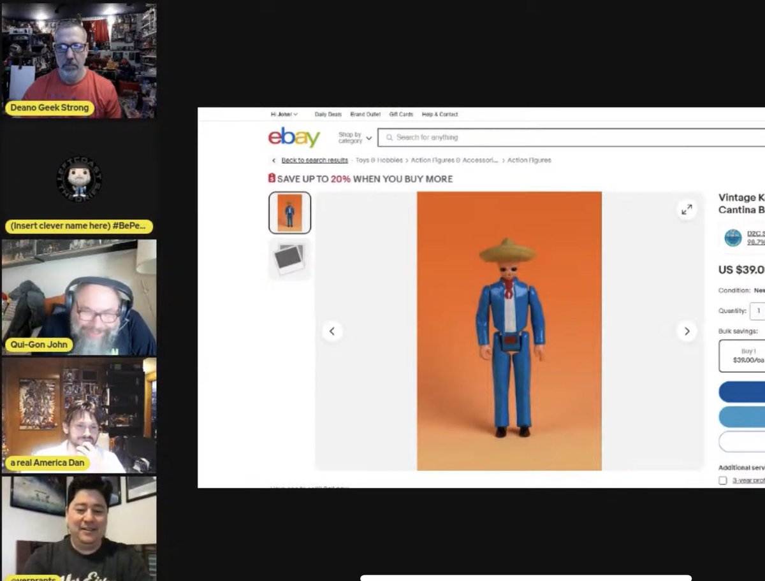The height and width of the screenshot is (581, 765).
Task: Show next product image
Action: click(687, 331)
